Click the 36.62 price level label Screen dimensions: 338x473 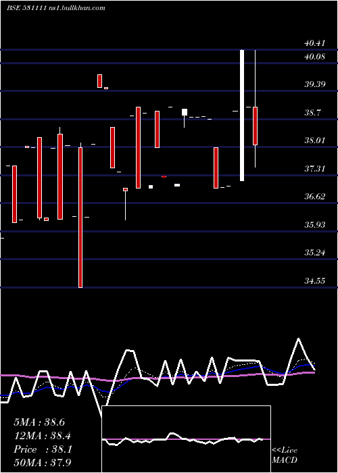coord(315,197)
